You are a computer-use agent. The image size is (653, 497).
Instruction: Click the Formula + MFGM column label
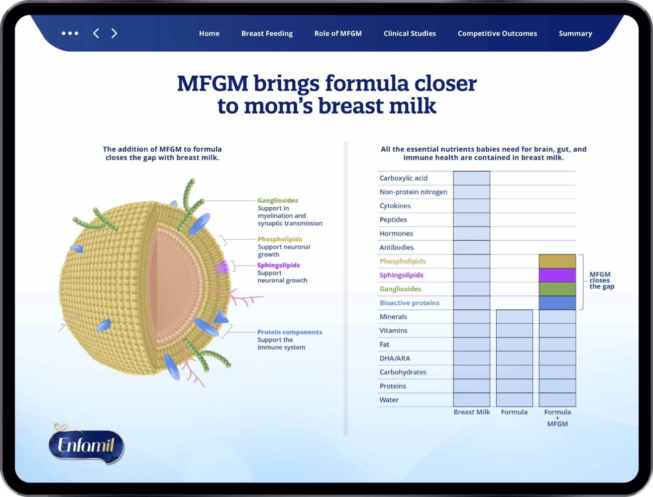pyautogui.click(x=558, y=418)
